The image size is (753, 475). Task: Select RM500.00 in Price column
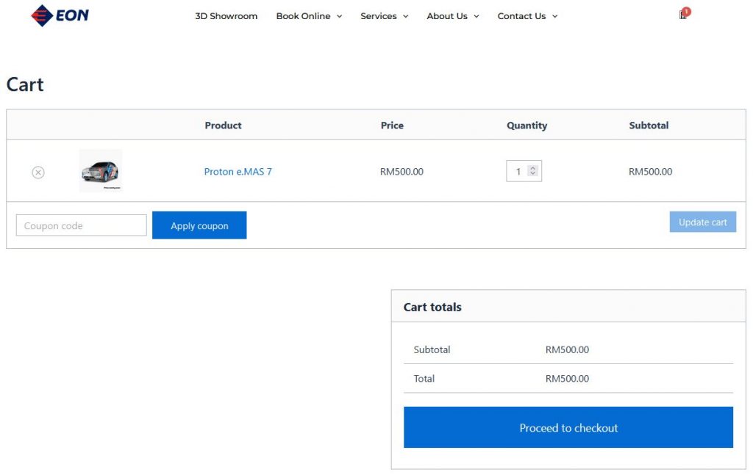click(x=402, y=172)
